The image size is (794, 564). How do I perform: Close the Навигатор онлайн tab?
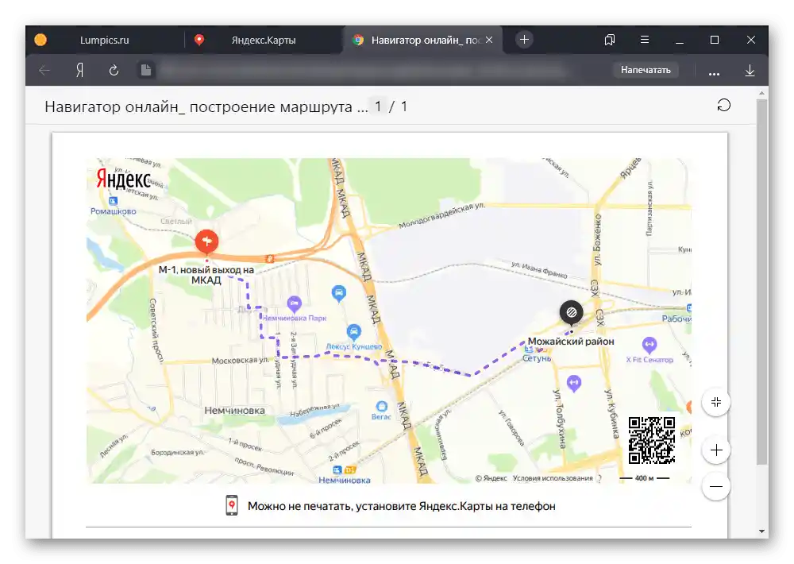[489, 40]
